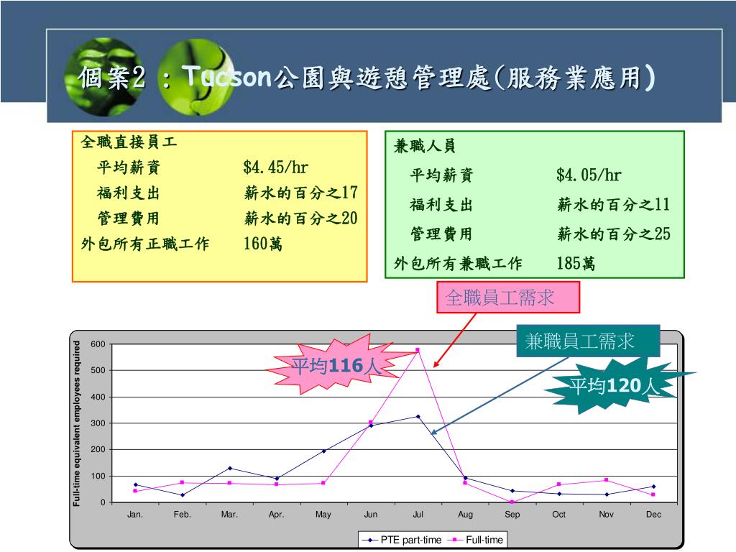Click the slide title 個案2：Tucson公園與遊憩管理處
Image resolution: width=736 pixels, height=552 pixels.
(x=366, y=77)
